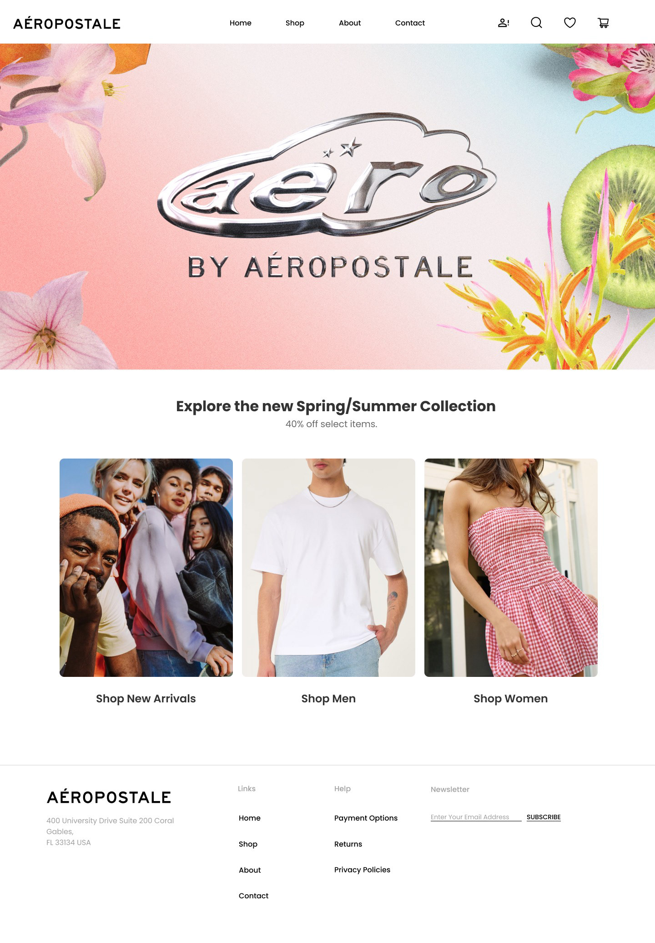Screen dimensions: 655x943
Task: Focus the Enter Your Email Address field
Action: pyautogui.click(x=476, y=817)
